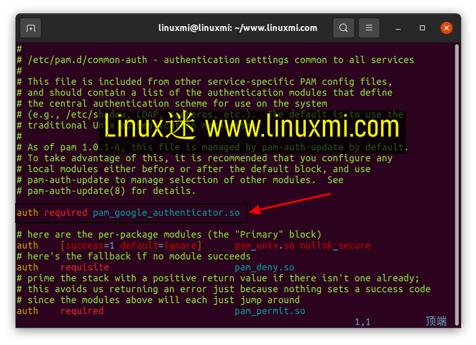Click the "# pam-auth-update to manage selection" line
Viewport: 476px width, 345px height.
[180, 180]
